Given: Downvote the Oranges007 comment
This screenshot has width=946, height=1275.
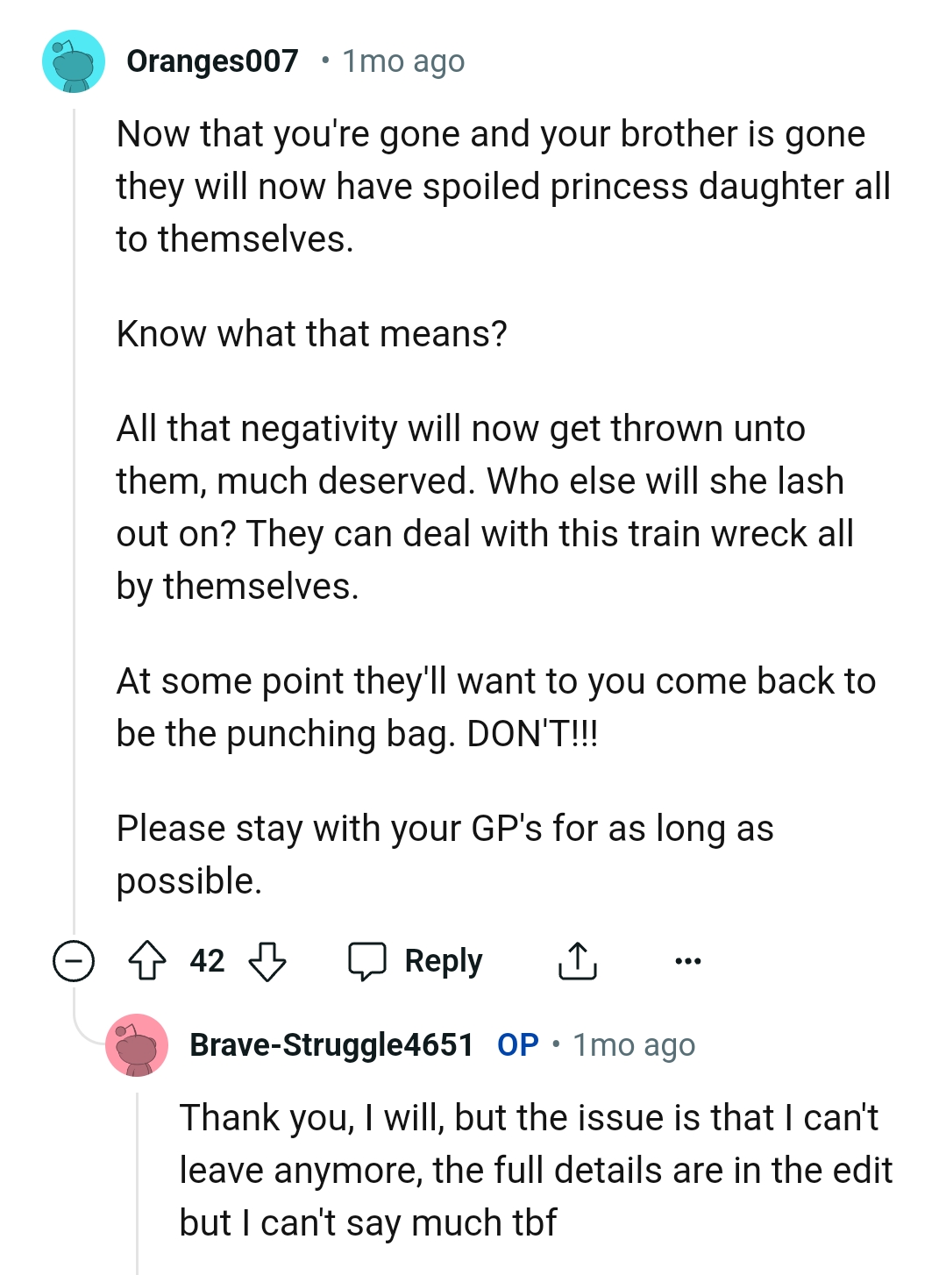Looking at the screenshot, I should point(267,960).
